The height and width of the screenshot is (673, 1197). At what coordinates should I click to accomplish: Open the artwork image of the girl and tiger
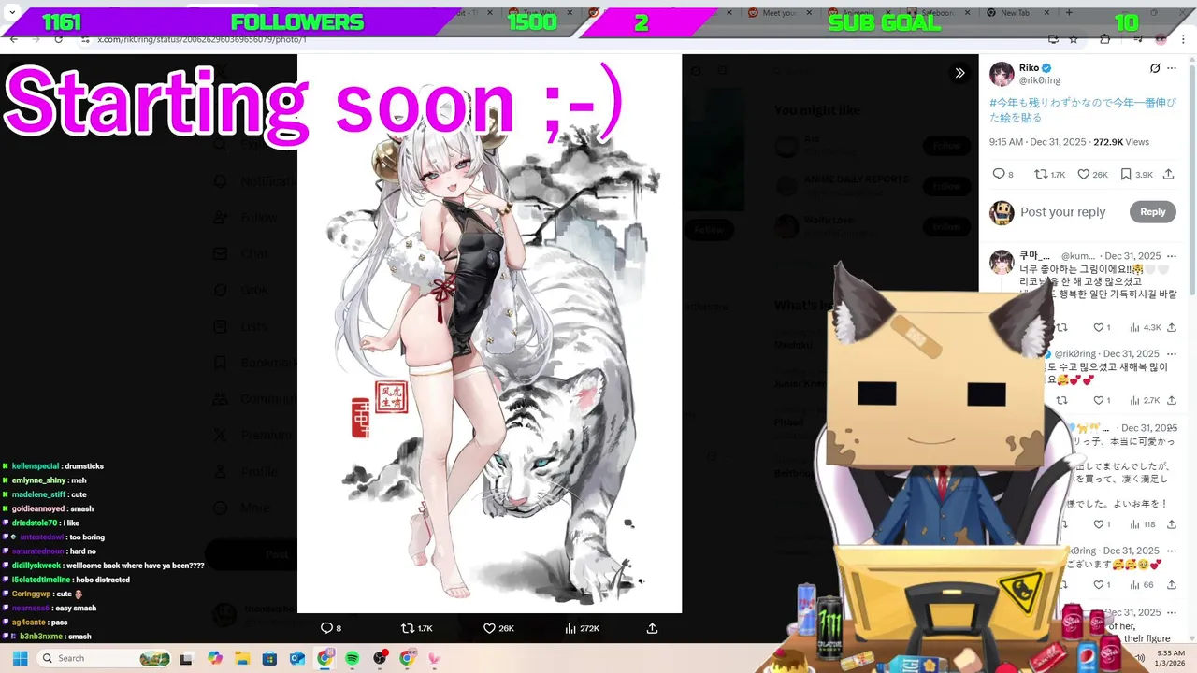tap(489, 334)
